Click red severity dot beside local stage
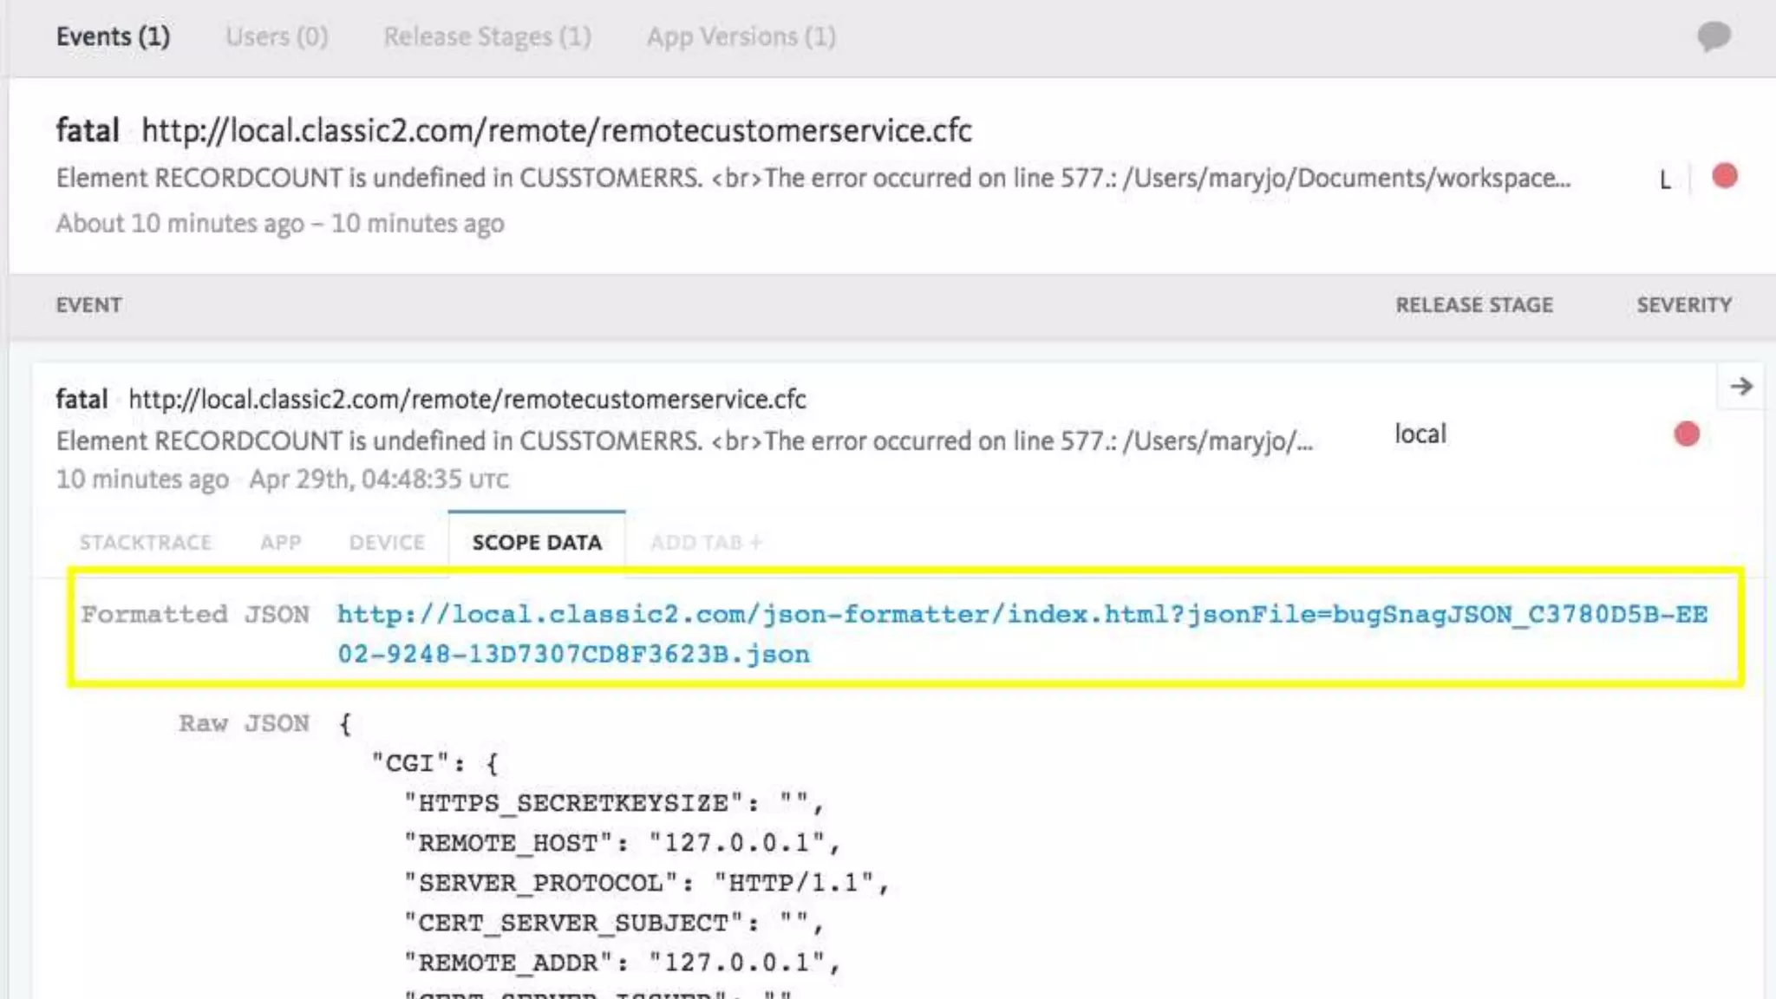Image resolution: width=1776 pixels, height=999 pixels. pyautogui.click(x=1686, y=434)
